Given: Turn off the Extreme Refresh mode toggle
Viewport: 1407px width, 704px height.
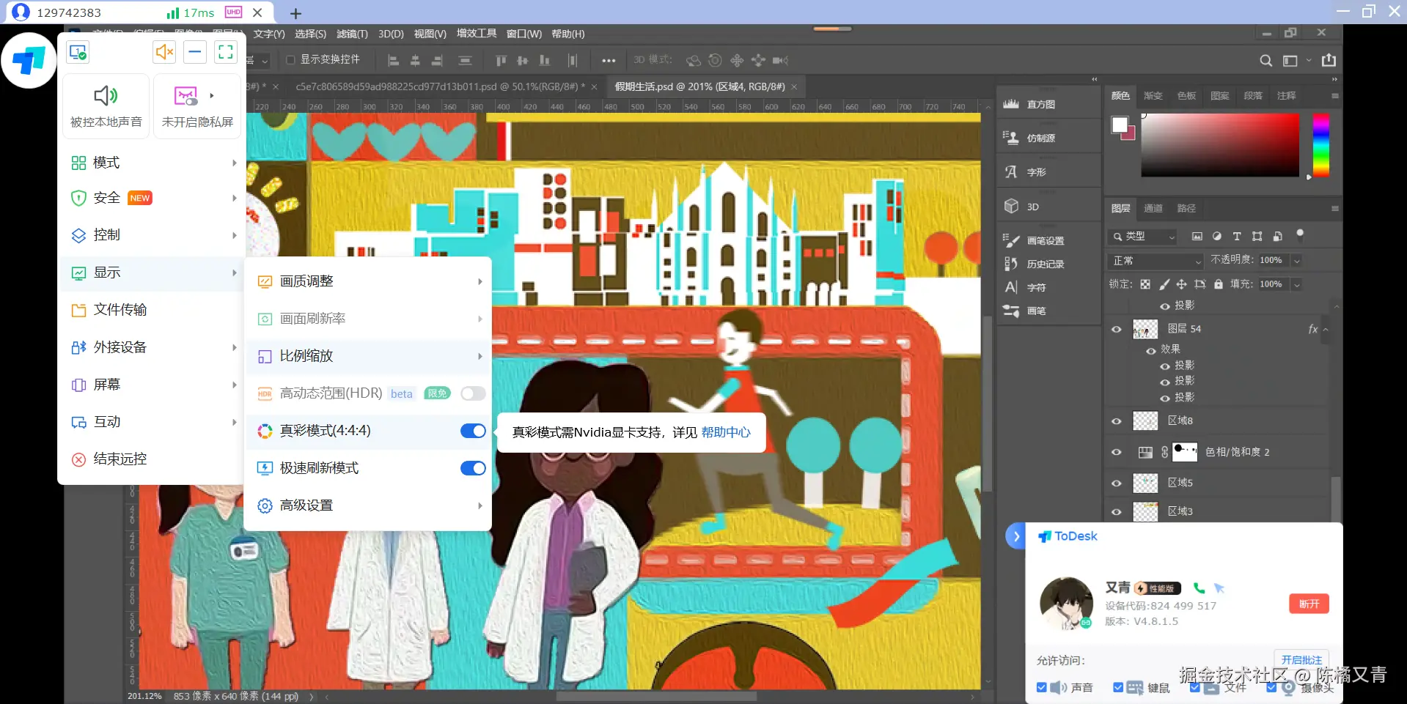Looking at the screenshot, I should click(x=473, y=468).
